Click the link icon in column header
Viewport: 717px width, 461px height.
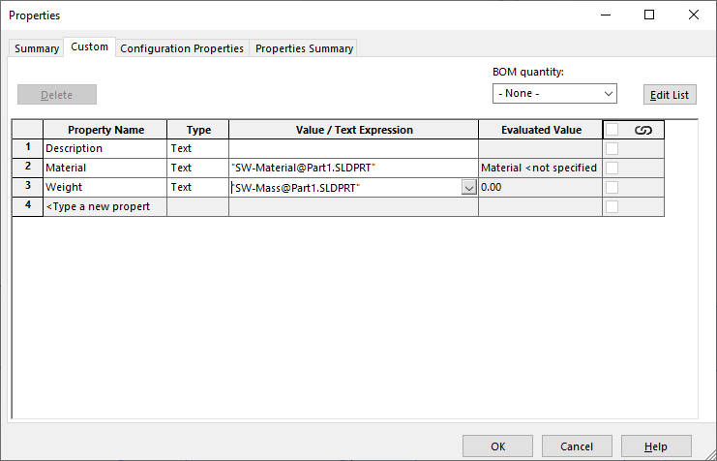[642, 130]
